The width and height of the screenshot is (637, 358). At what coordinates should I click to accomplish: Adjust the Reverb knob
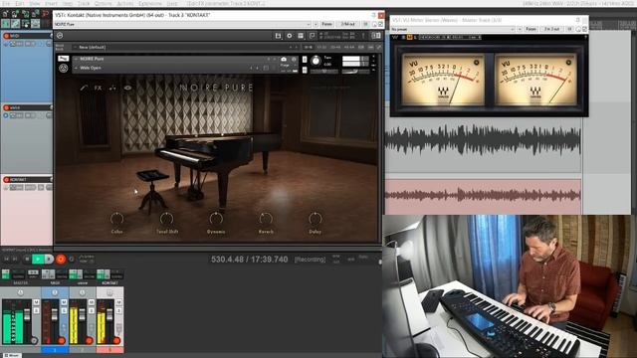coord(266,219)
